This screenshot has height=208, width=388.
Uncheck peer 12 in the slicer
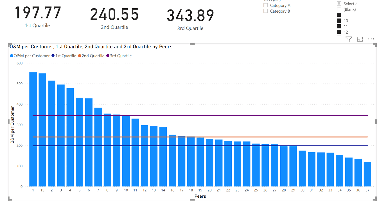pyautogui.click(x=339, y=32)
